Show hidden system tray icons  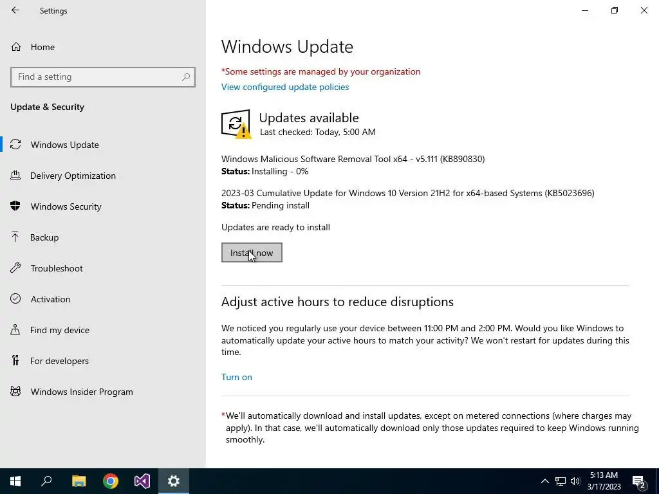tap(544, 481)
